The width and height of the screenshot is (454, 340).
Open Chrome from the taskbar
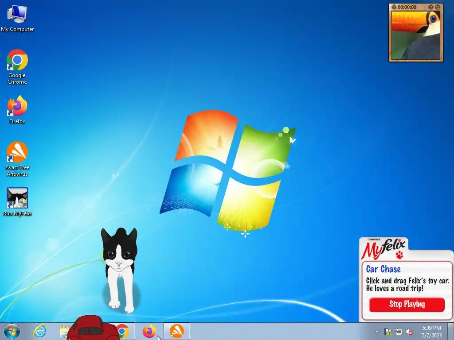(x=123, y=331)
